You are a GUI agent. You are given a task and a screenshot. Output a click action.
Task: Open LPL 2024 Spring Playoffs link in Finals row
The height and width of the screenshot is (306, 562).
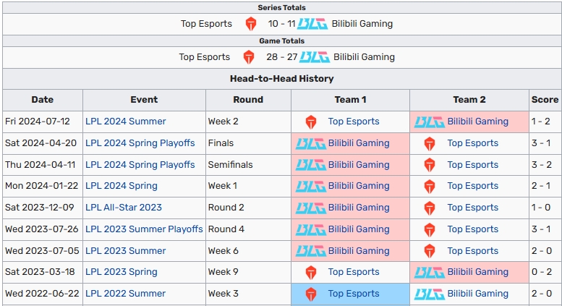[x=140, y=143]
